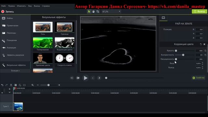The image size is (208, 117).
Task: Click the visual properties tab icon
Action: [x=163, y=18]
